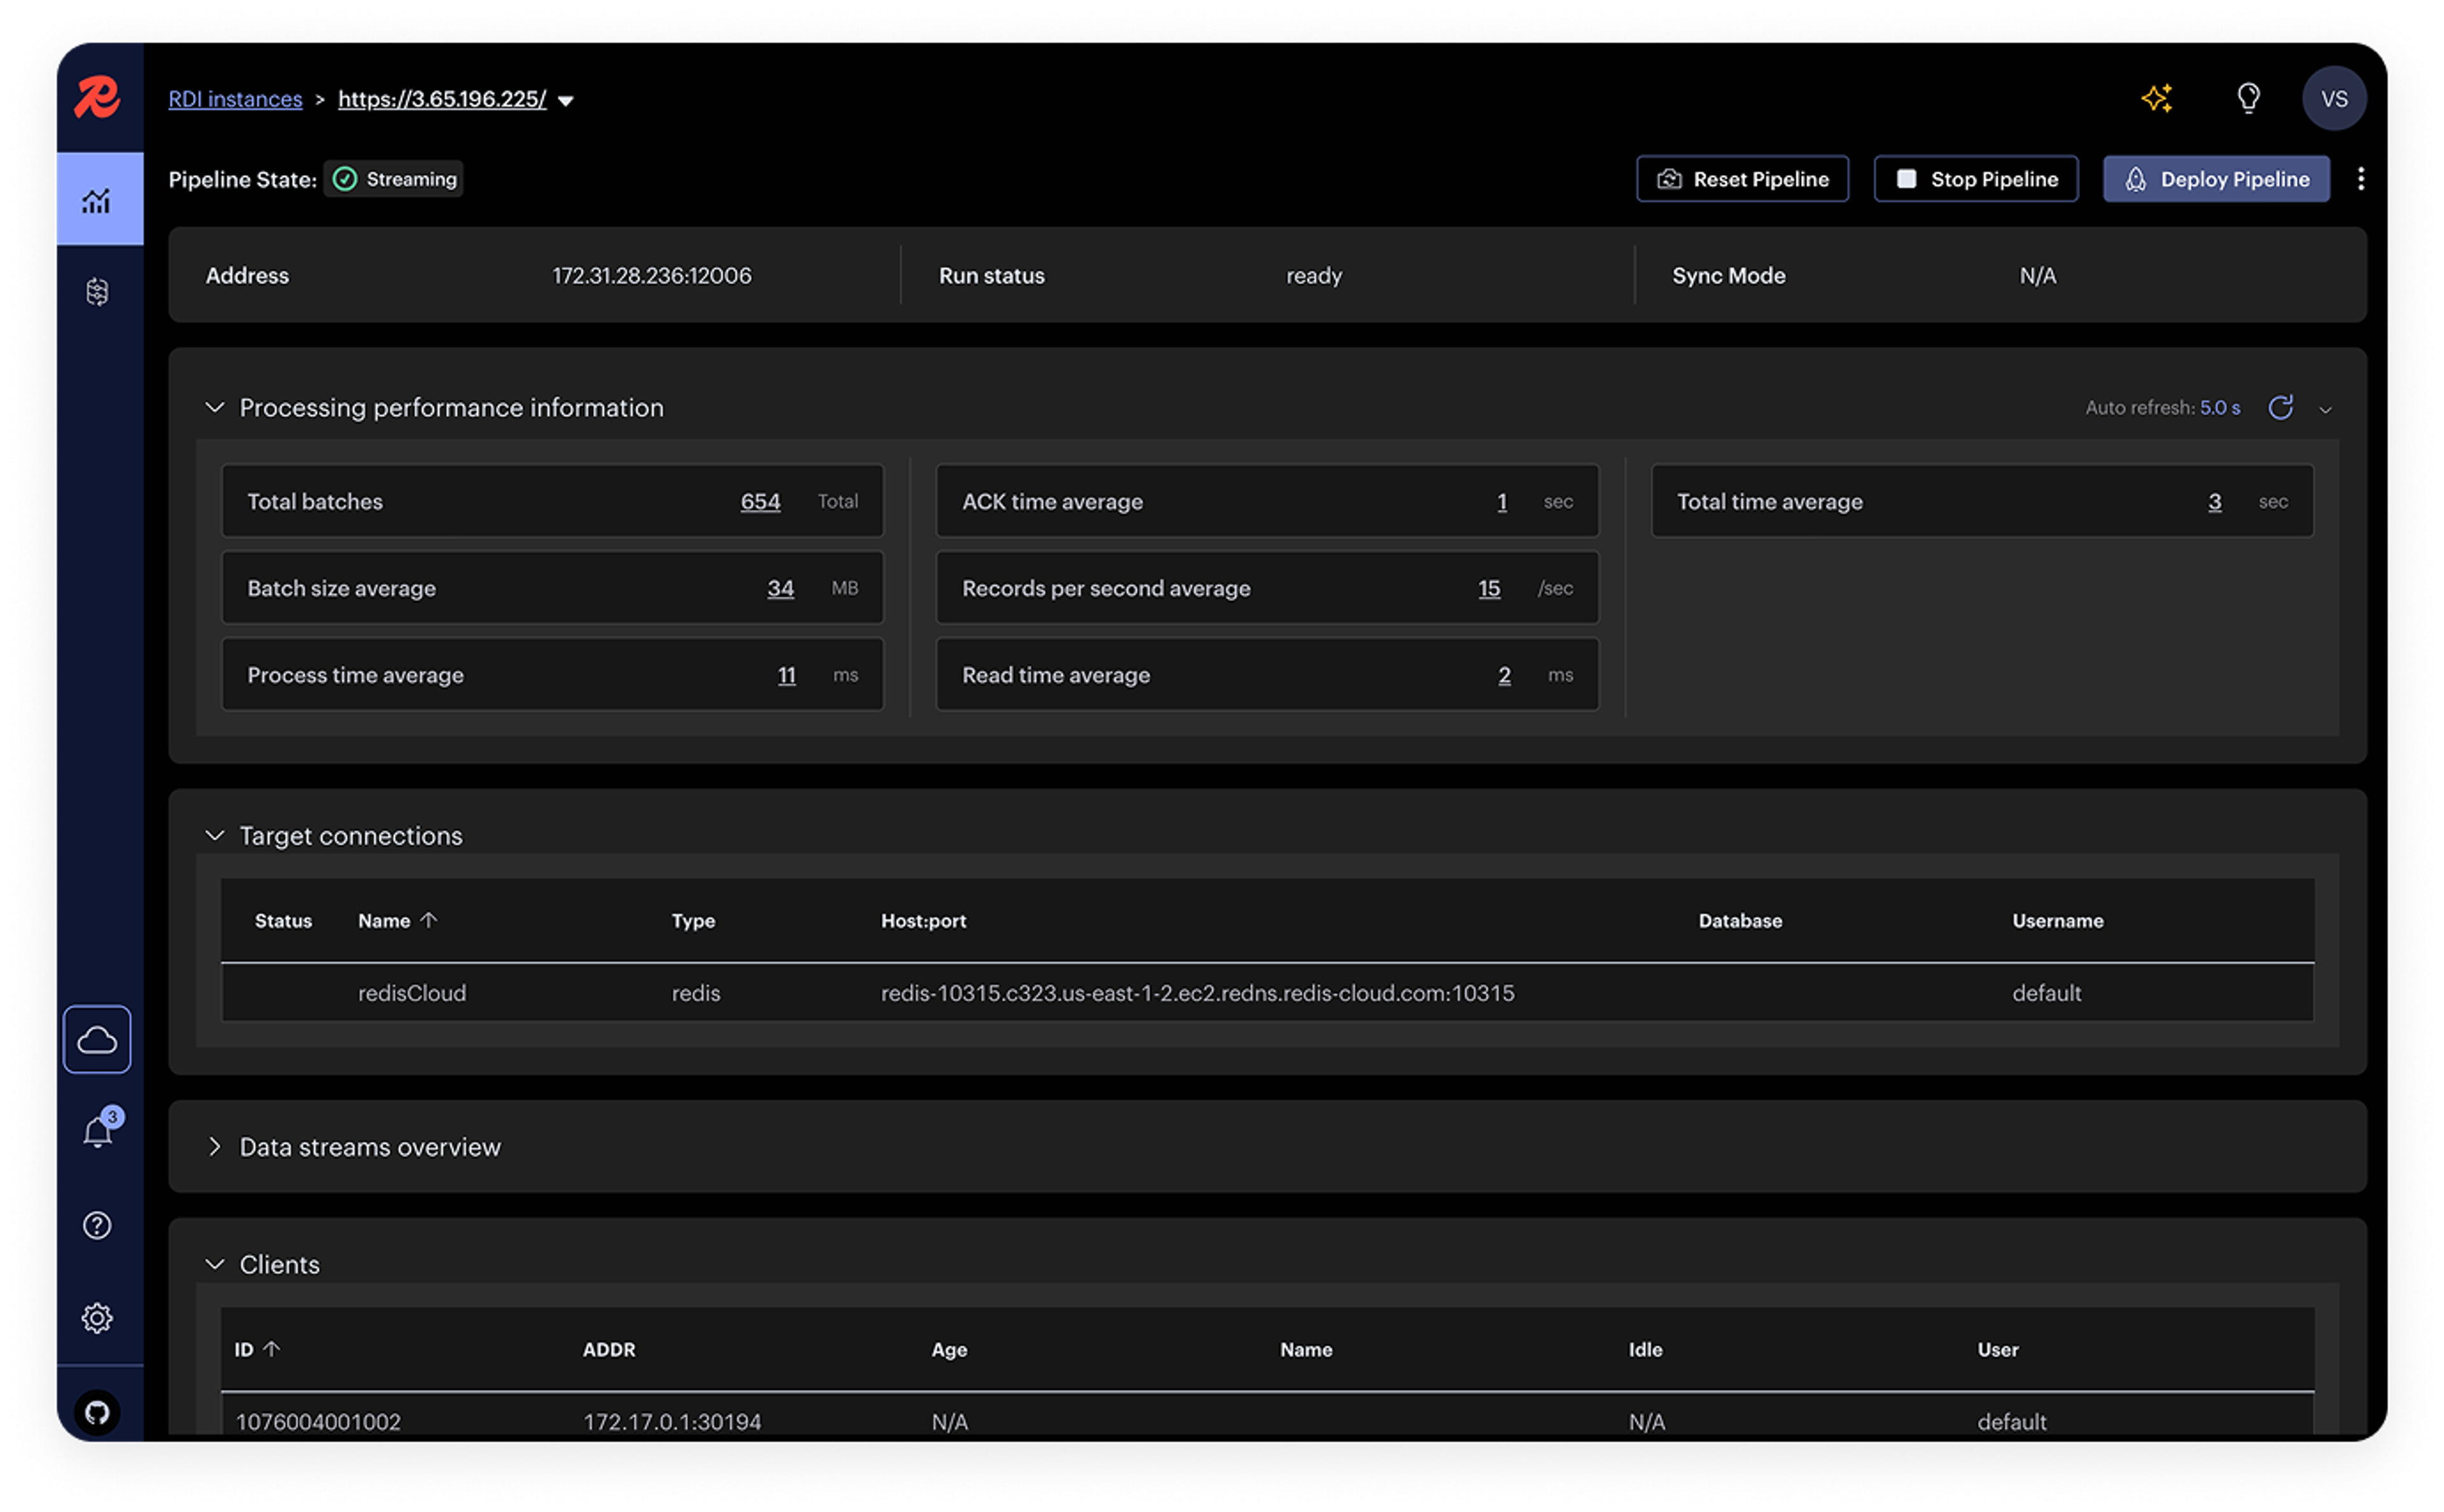Open auto refresh rate dropdown chevron
Screen dimensions: 2444x1512
2325,410
